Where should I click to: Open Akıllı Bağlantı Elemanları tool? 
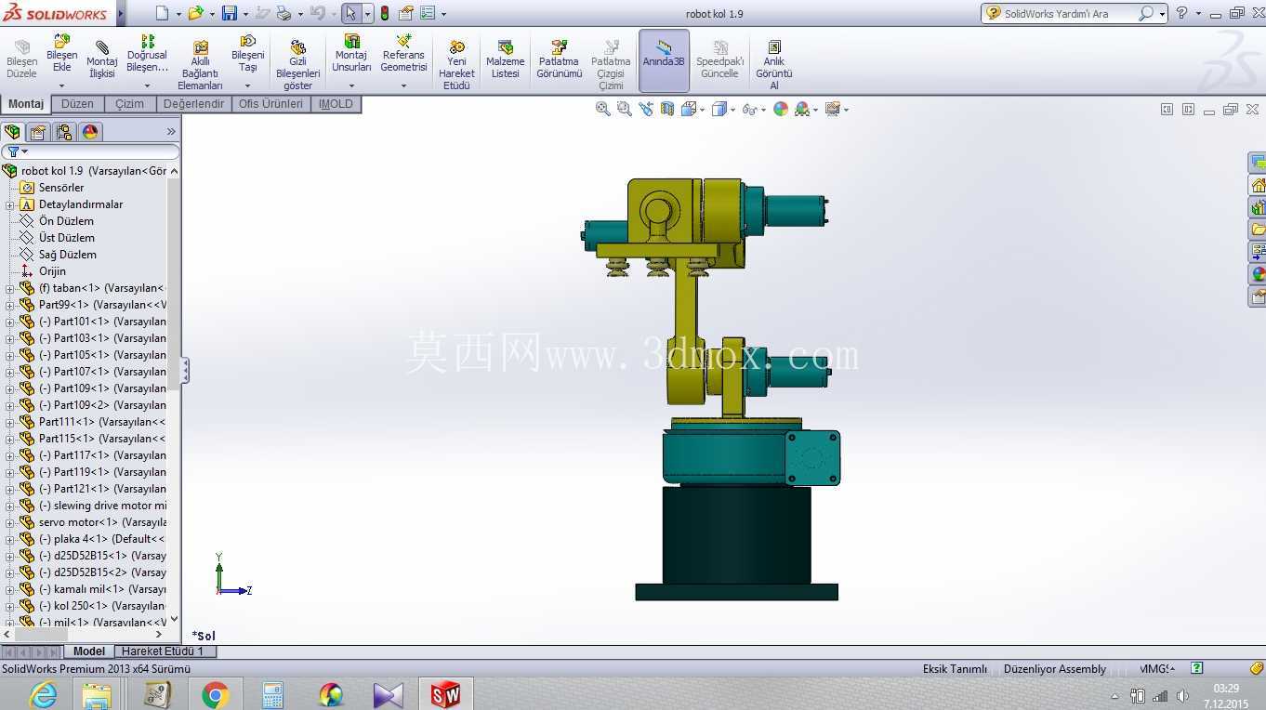[x=200, y=66]
